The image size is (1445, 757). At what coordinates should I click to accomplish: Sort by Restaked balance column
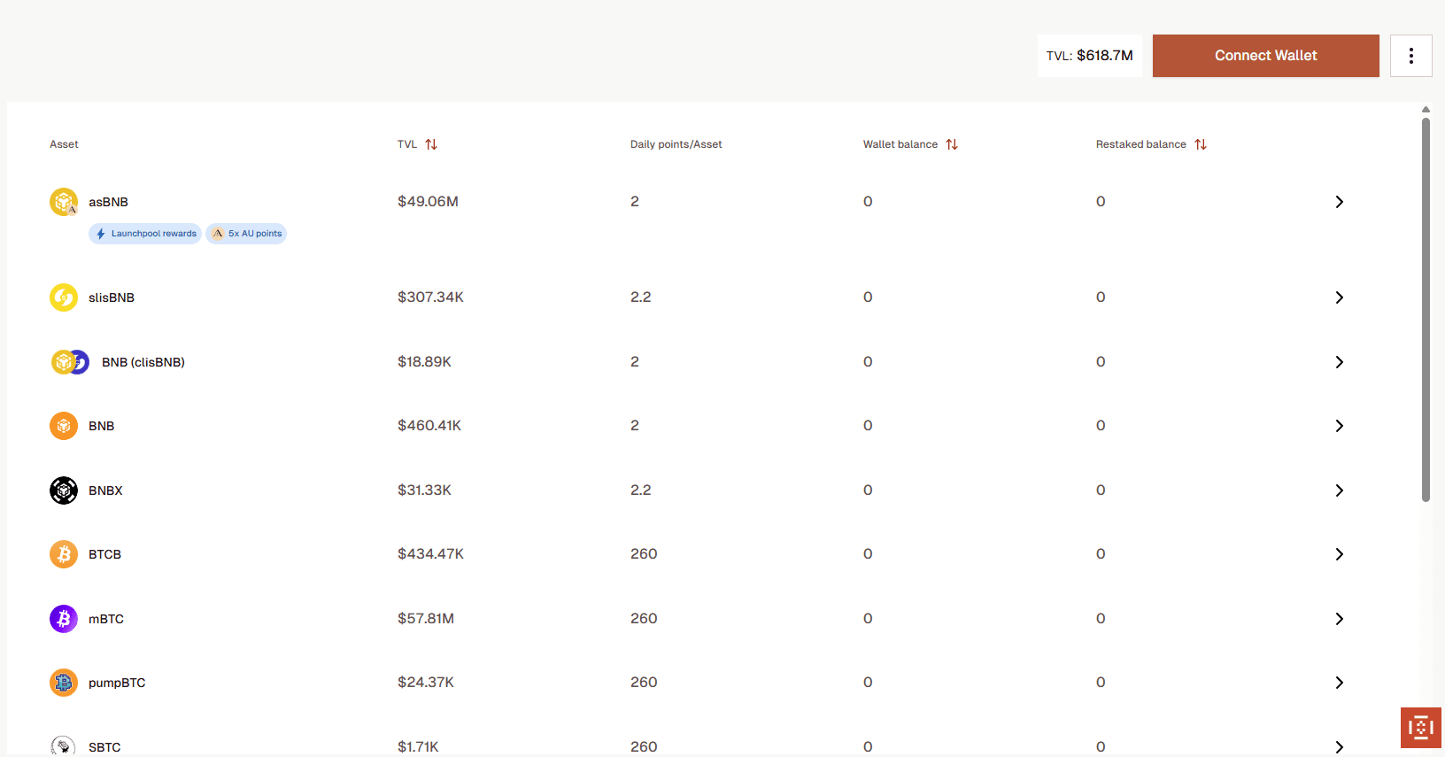1201,144
